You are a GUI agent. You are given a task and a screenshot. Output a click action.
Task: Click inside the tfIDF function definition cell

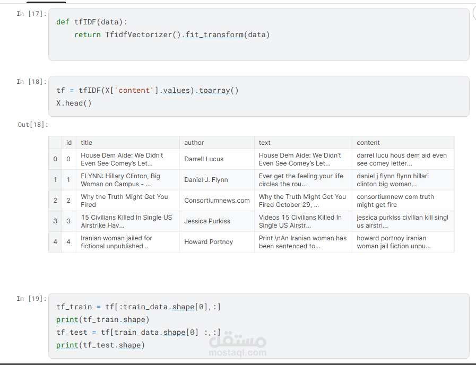[258, 34]
